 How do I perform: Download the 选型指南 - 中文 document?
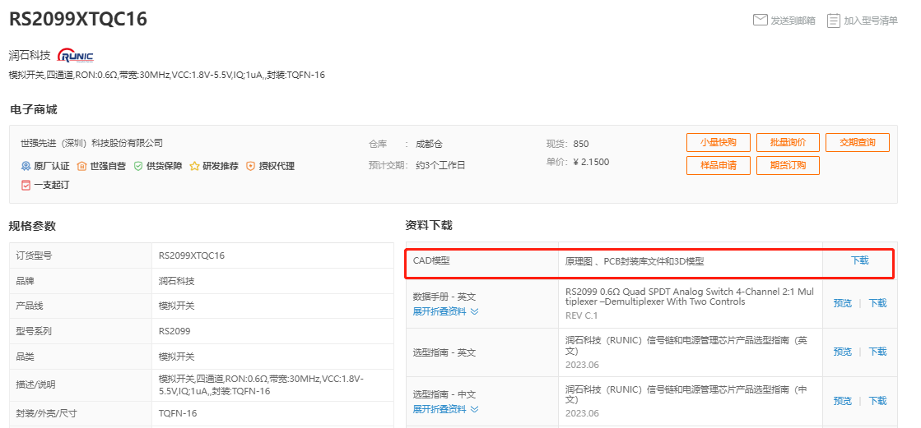877,401
